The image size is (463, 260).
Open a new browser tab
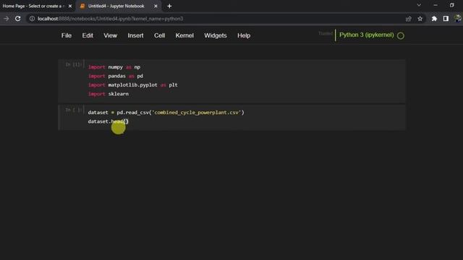click(x=169, y=6)
